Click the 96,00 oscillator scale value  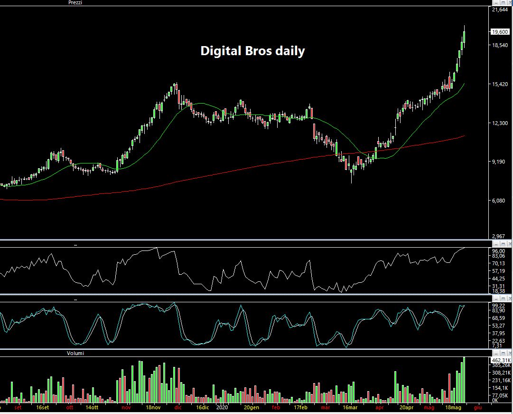coord(499,251)
